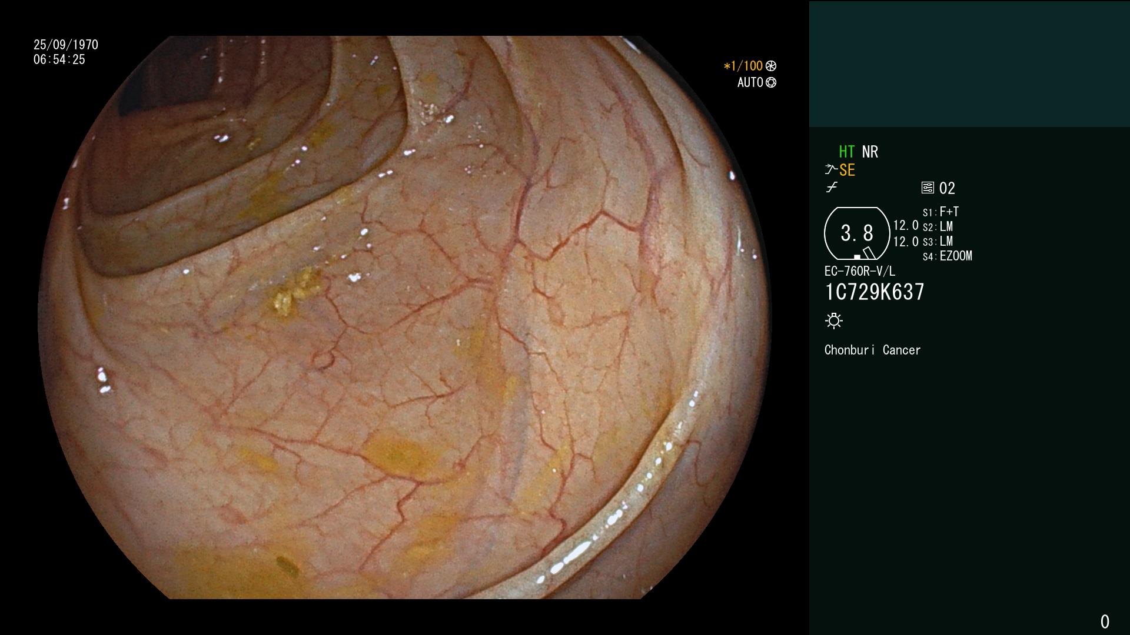Click the structure enhancement icon before SE
This screenshot has width=1130, height=635.
(831, 170)
